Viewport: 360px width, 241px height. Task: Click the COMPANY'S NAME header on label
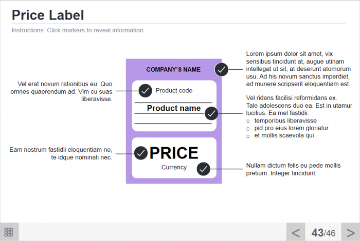click(173, 70)
